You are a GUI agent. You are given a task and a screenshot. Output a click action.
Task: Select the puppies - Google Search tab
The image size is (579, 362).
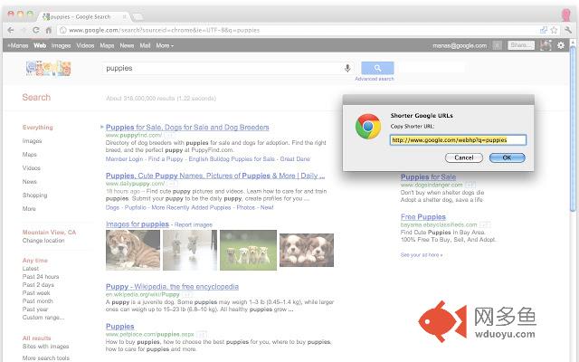pyautogui.click(x=84, y=17)
